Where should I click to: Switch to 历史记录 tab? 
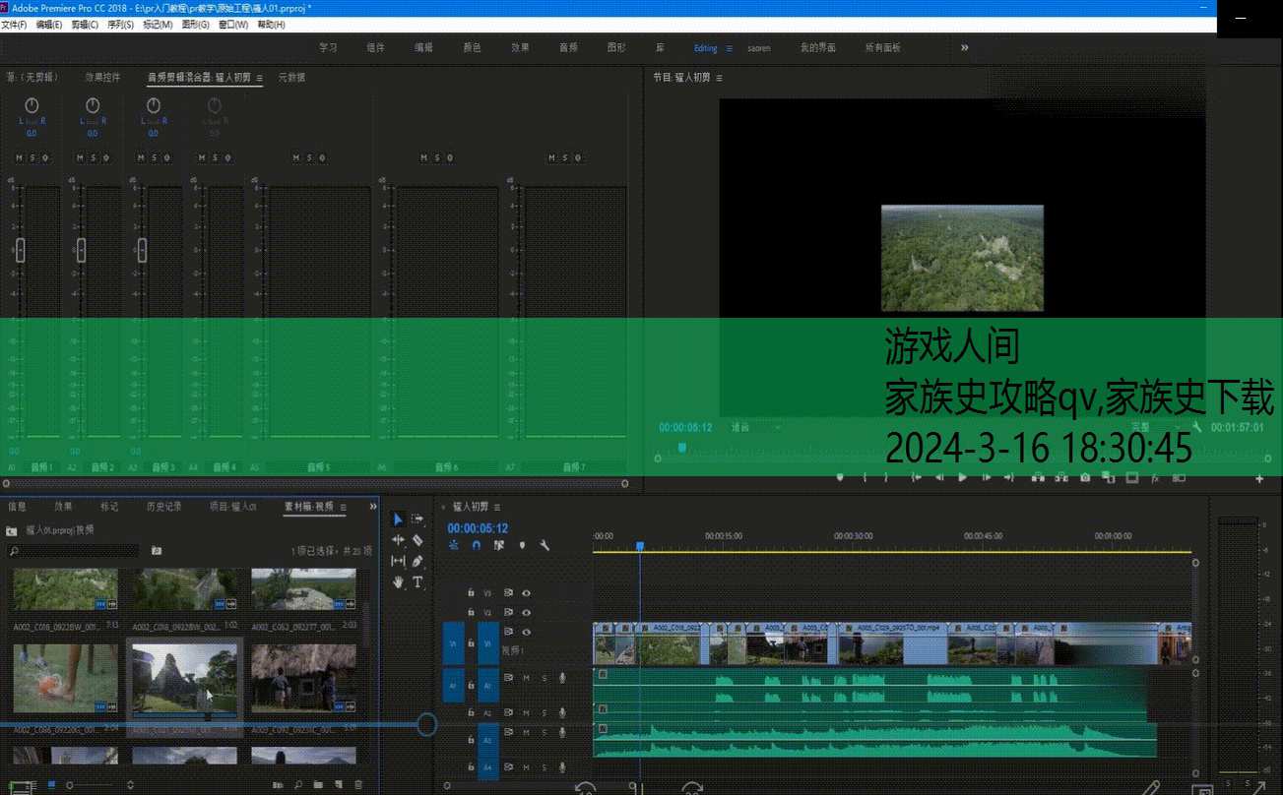pyautogui.click(x=164, y=507)
